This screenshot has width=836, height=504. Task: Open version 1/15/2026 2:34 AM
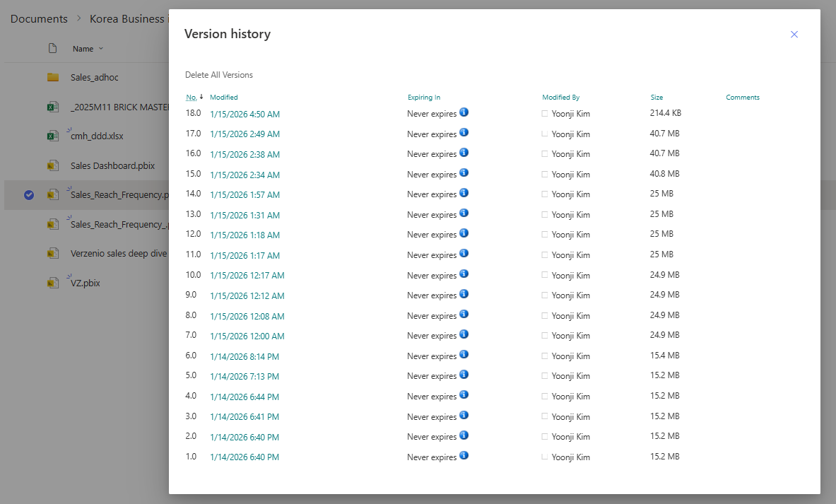tap(245, 175)
